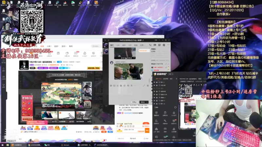Viewport: 262px width, 147px height.
Task: Open File Explorer from the taskbar
Action: tap(8, 145)
